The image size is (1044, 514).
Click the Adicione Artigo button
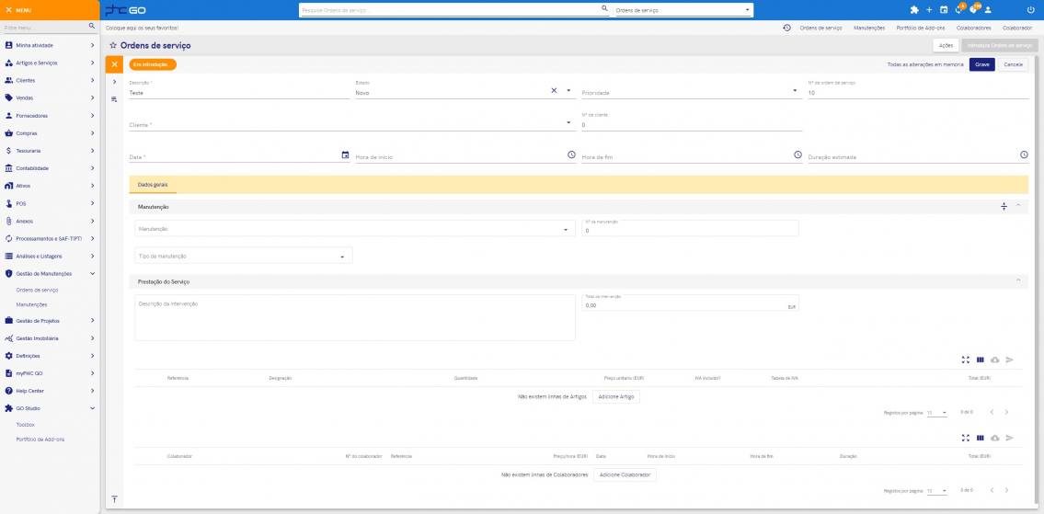tap(616, 396)
